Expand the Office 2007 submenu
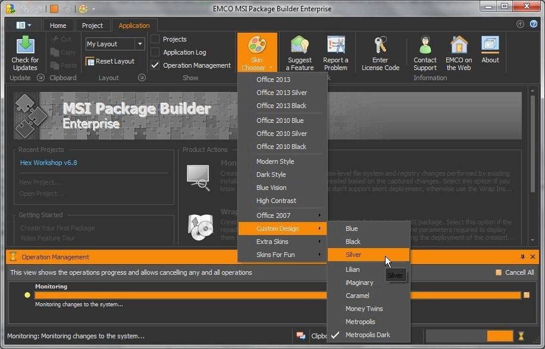This screenshot has width=545, height=349. 282,215
